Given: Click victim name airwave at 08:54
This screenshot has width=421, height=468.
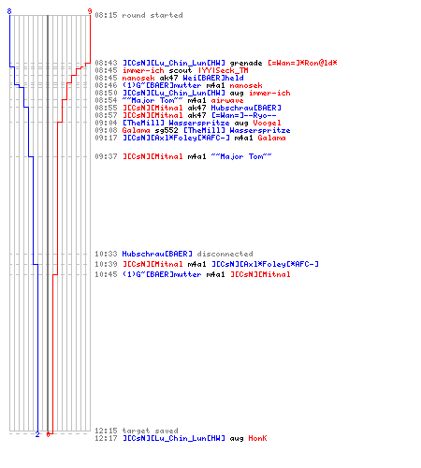Looking at the screenshot, I should coord(227,100).
